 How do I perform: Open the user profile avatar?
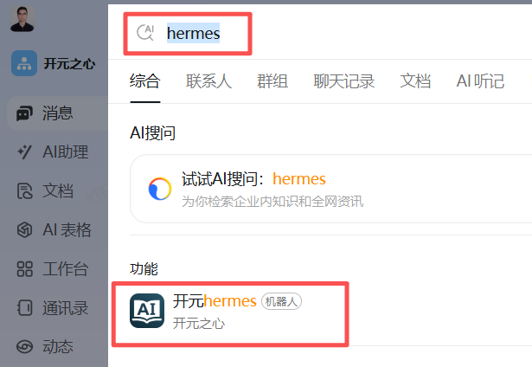[22, 19]
